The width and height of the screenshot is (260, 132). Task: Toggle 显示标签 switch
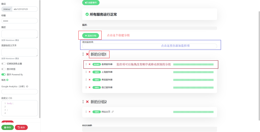coord(4,69)
